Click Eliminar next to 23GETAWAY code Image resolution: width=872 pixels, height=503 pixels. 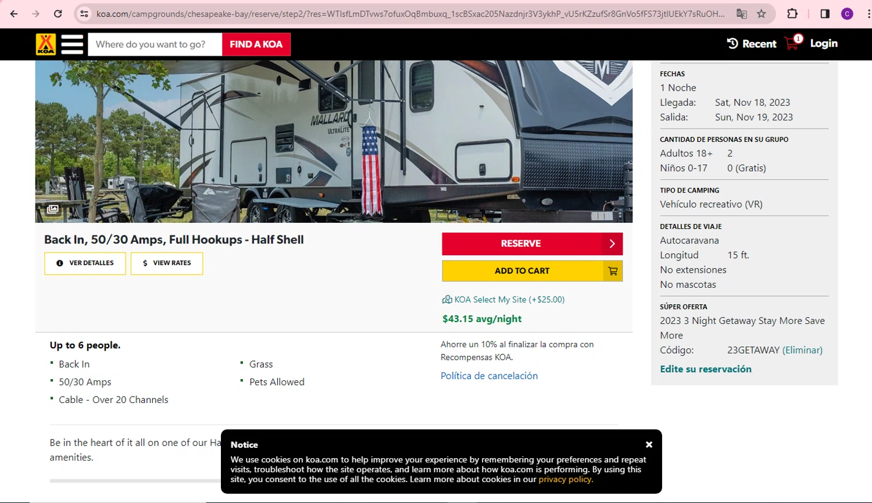[802, 350]
